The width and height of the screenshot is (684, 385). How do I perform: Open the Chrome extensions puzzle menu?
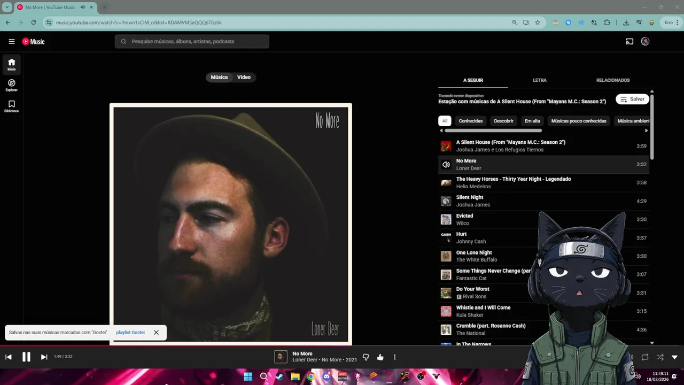pos(607,22)
